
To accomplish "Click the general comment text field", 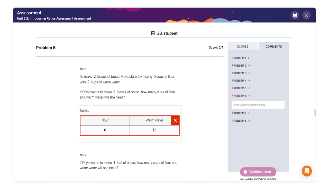I will (258, 105).
